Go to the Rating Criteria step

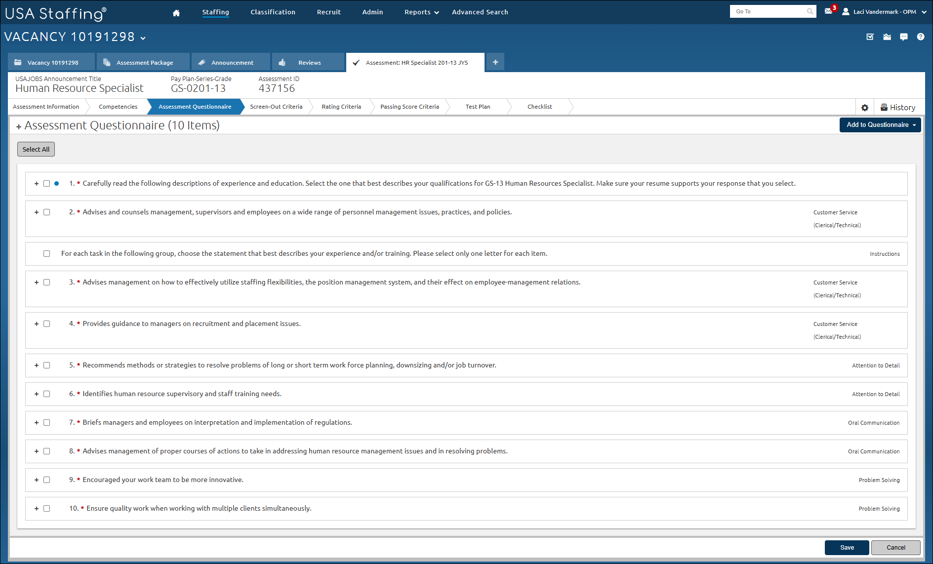click(x=341, y=107)
